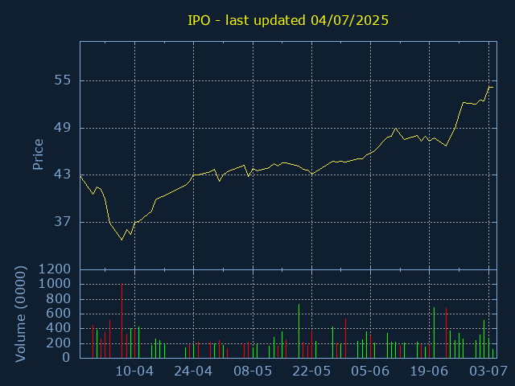Image resolution: width=515 pixels, height=386 pixels.
Task: Click the volume axis label 600
Action: tap(59, 313)
